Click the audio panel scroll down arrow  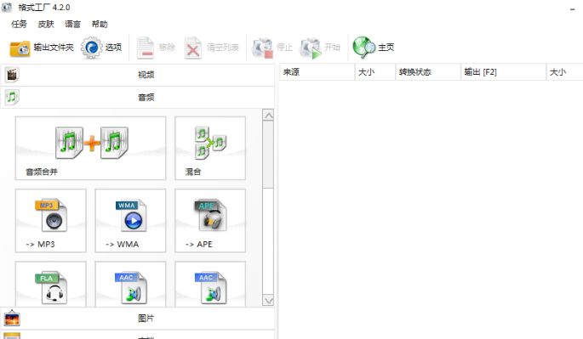(268, 300)
